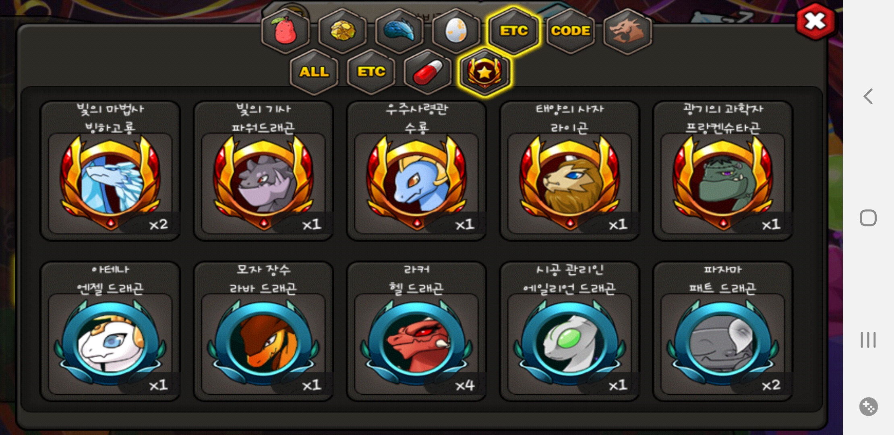The height and width of the screenshot is (435, 894).
Task: Select the gold nugget category hexagon
Action: (343, 31)
